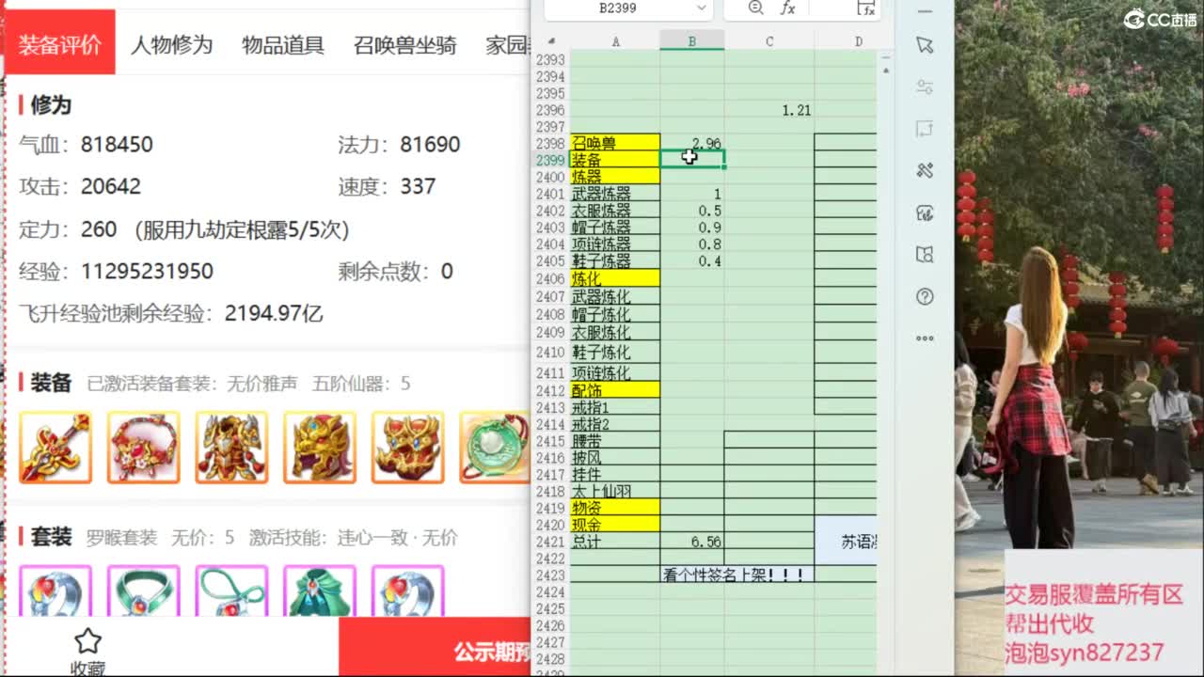
Task: Click the 看个性签名上架 cell
Action: [737, 575]
